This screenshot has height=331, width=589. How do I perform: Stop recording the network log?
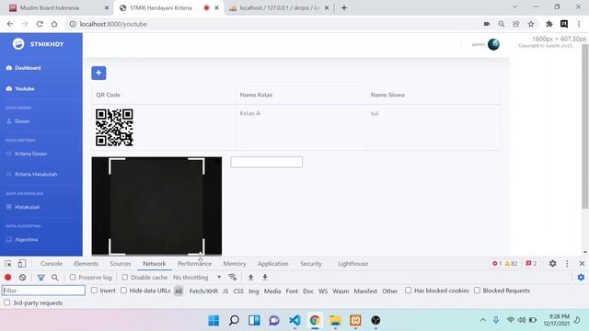click(x=8, y=278)
